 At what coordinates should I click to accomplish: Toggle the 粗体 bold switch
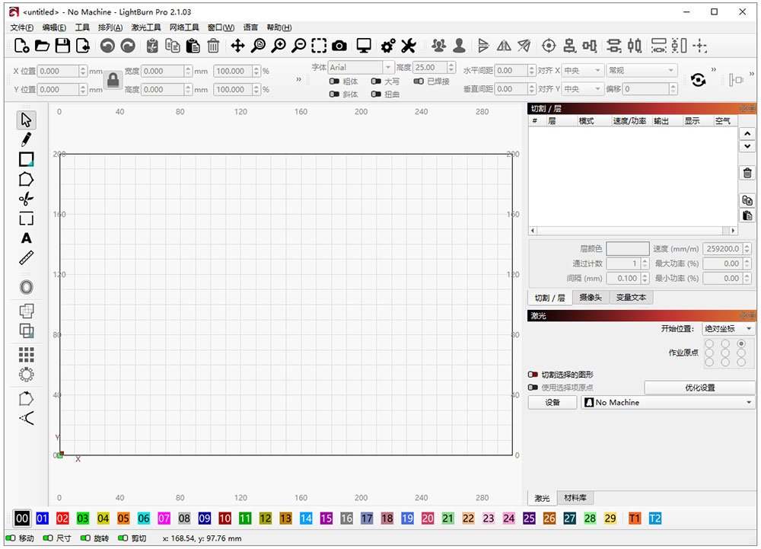[x=334, y=81]
